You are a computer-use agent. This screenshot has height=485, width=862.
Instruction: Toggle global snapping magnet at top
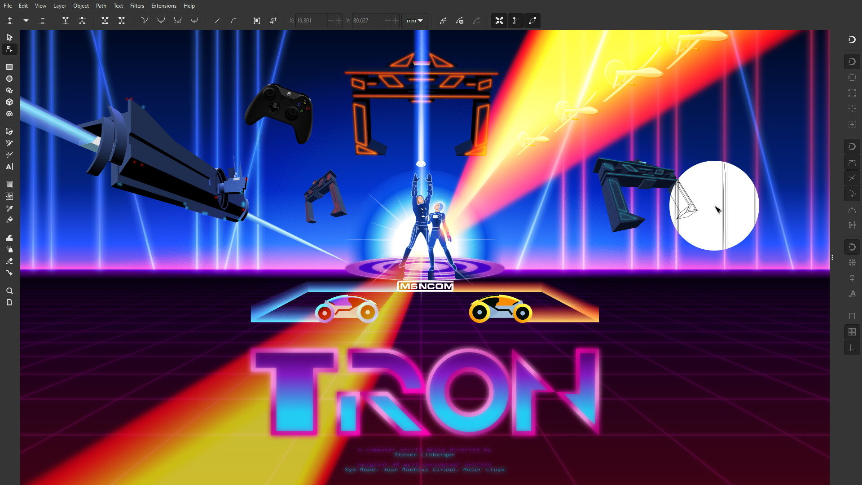pos(852,40)
